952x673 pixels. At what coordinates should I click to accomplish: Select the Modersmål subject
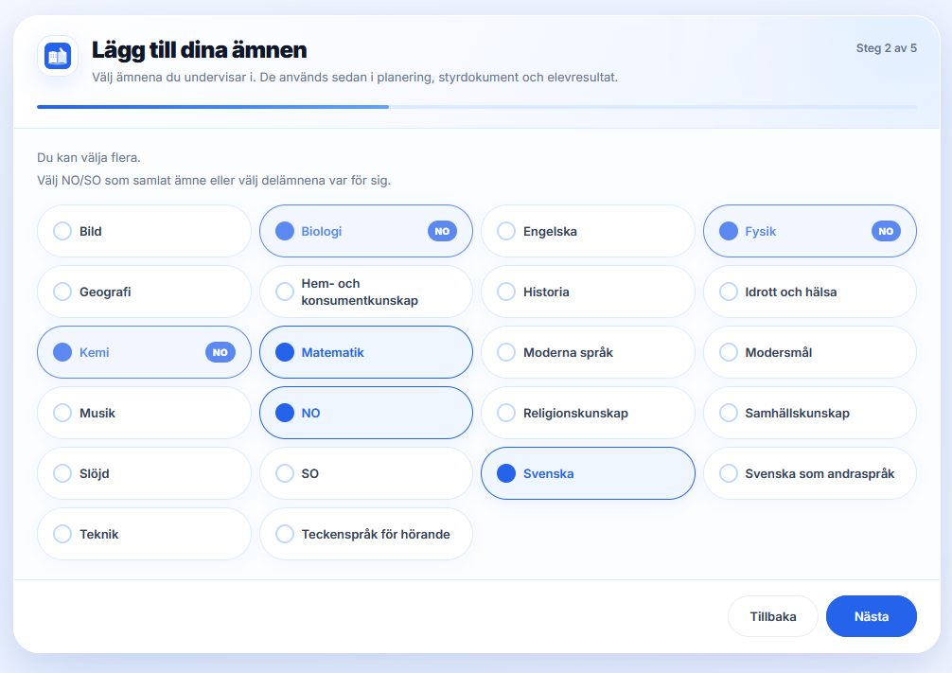point(810,352)
